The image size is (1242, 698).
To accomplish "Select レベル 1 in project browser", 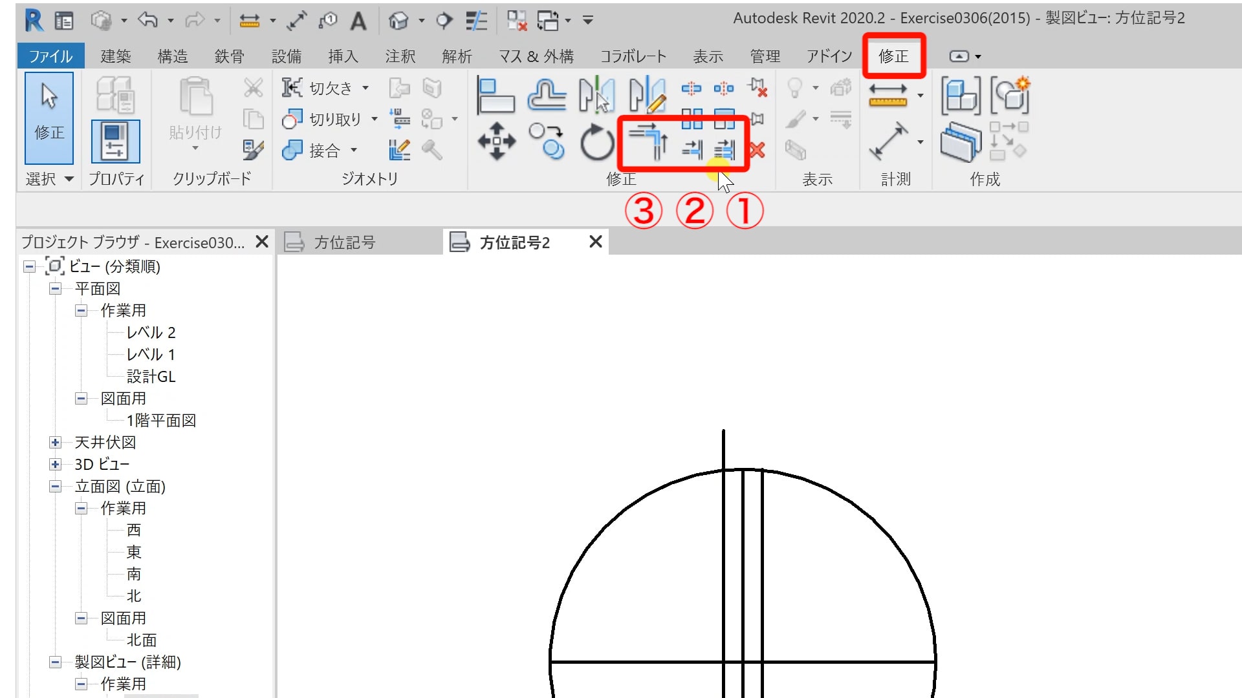I will [x=150, y=355].
